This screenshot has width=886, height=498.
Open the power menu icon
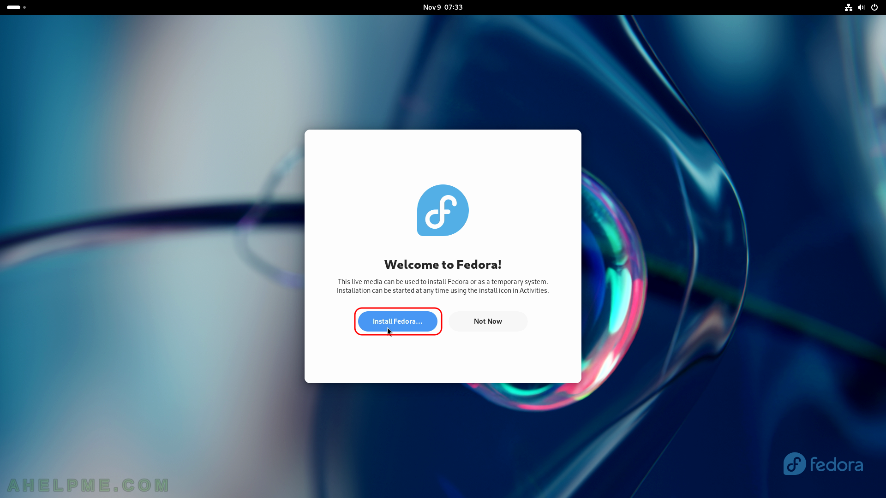pyautogui.click(x=874, y=7)
